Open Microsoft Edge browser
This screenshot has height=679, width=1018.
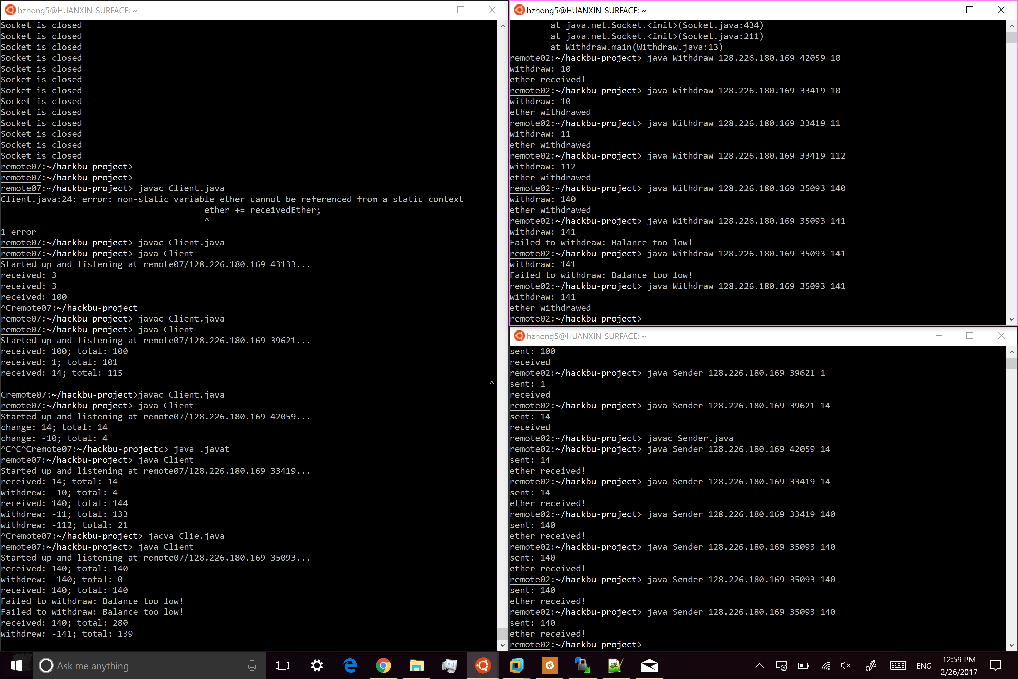pos(350,665)
